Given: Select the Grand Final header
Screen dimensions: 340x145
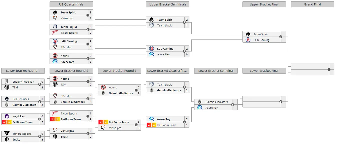Looking at the screenshot, I should point(312,4).
